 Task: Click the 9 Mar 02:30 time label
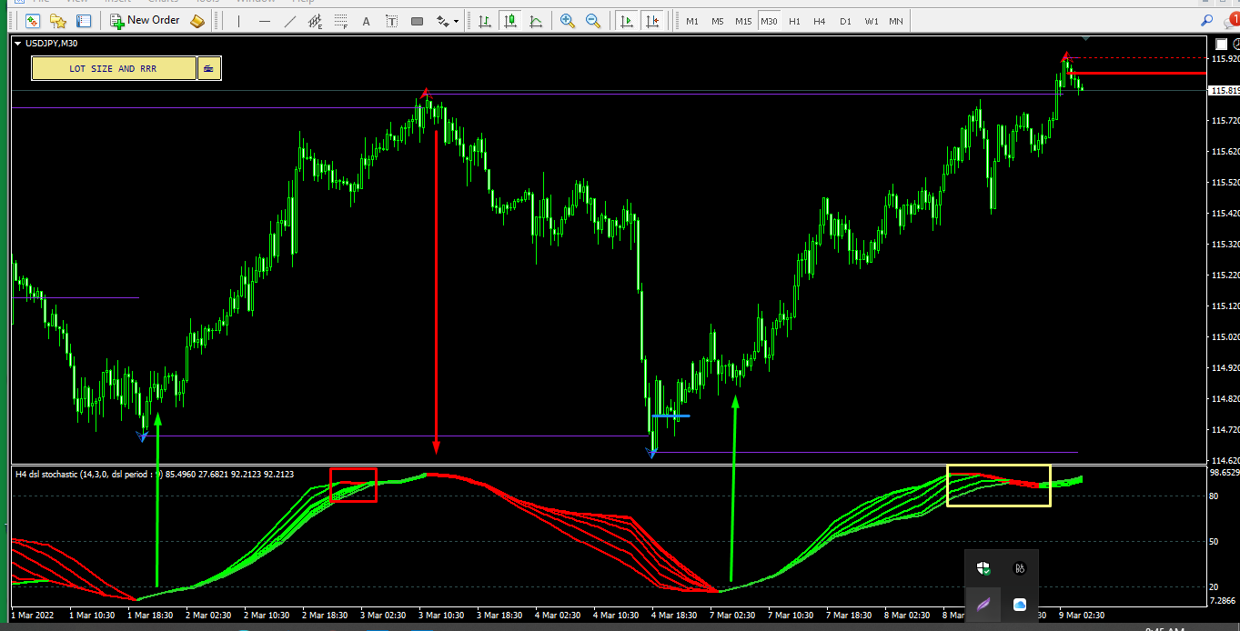[1082, 616]
